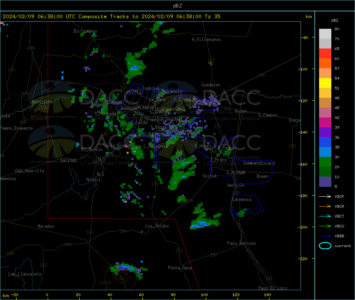Click the 'Soitue' map label
The width and height of the screenshot is (355, 300).
[x=209, y=176]
